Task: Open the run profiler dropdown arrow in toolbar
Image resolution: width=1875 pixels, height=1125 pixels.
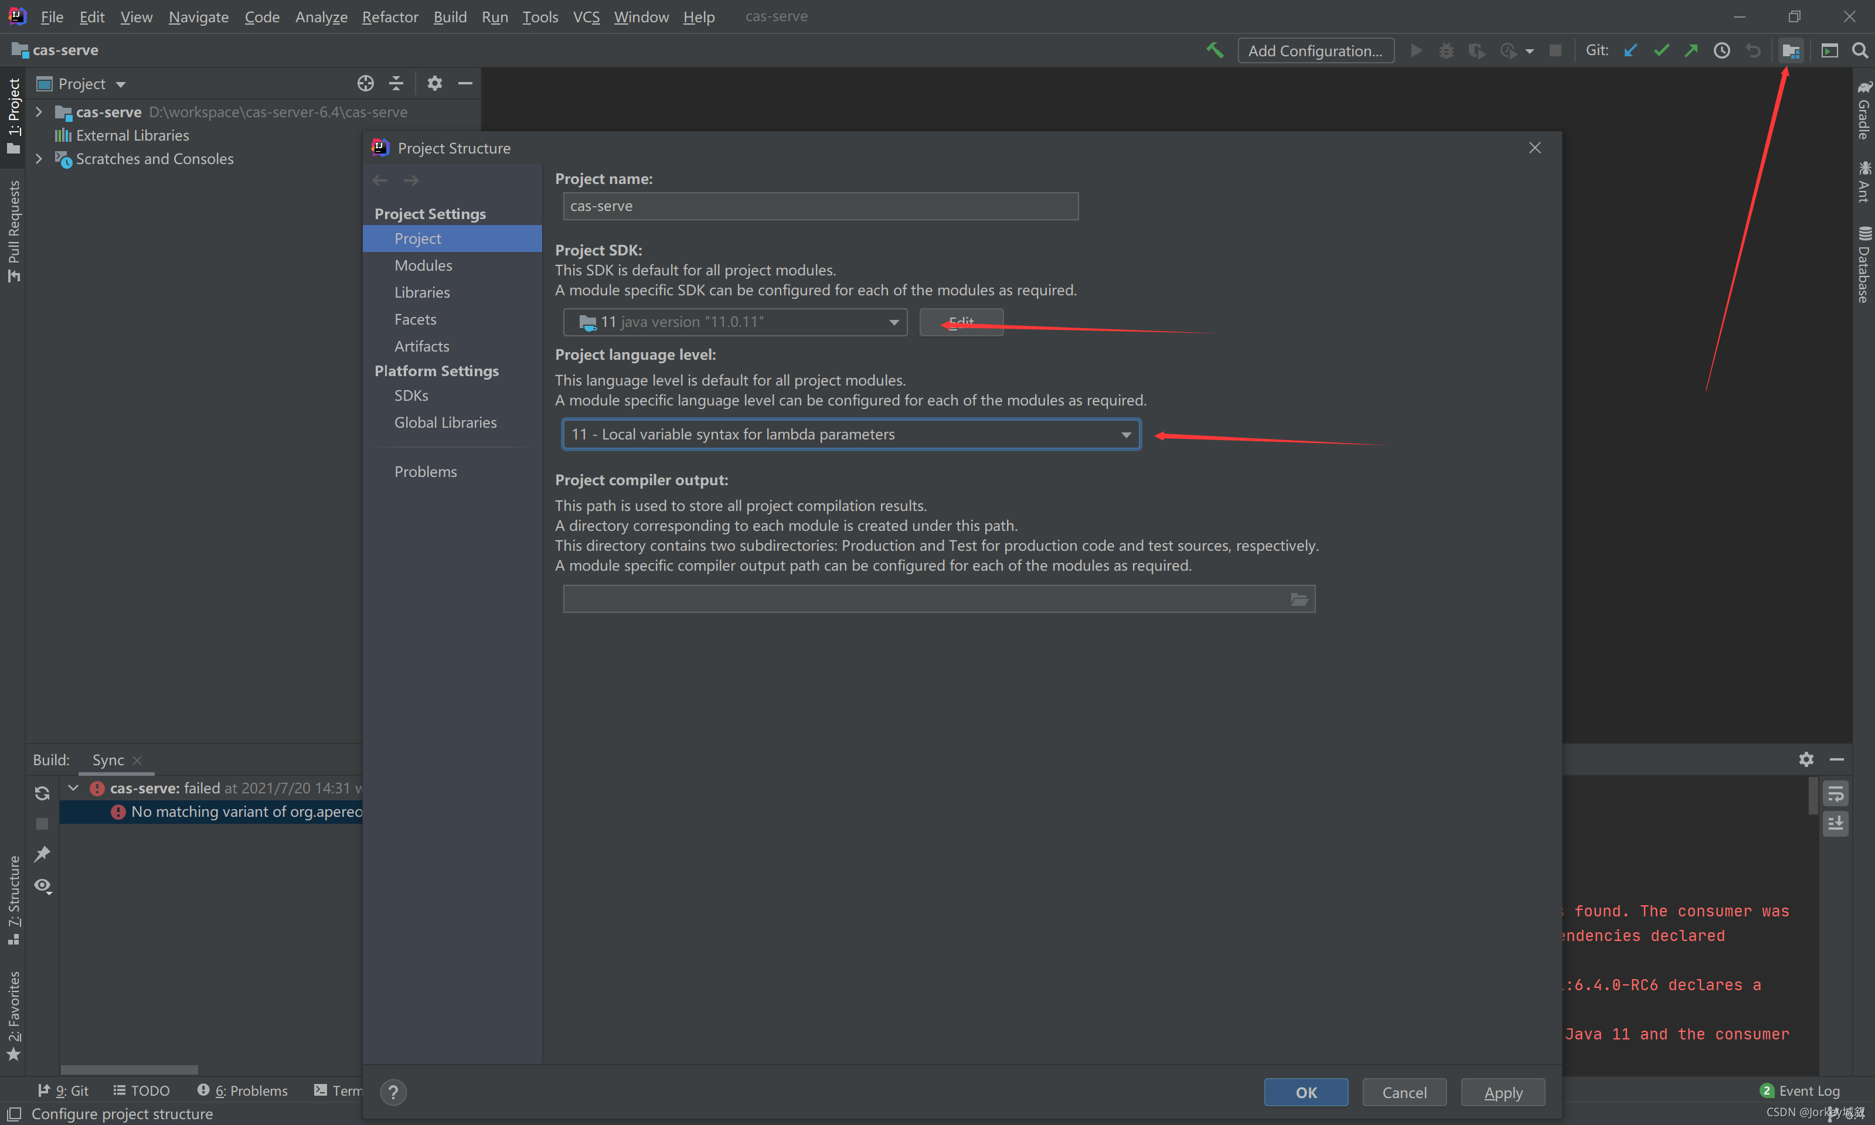Action: [x=1529, y=52]
